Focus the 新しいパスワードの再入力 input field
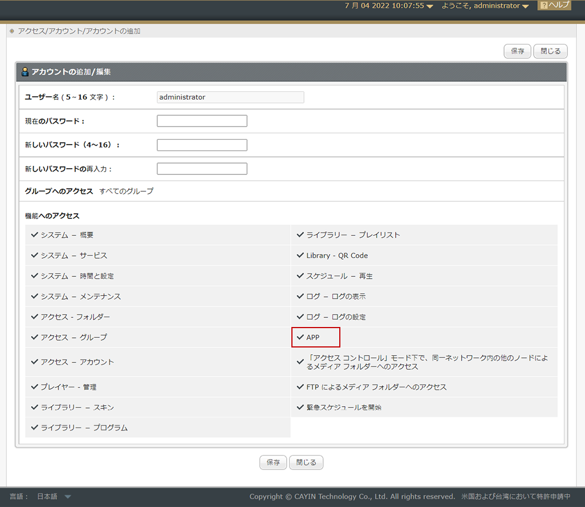 pyautogui.click(x=202, y=169)
